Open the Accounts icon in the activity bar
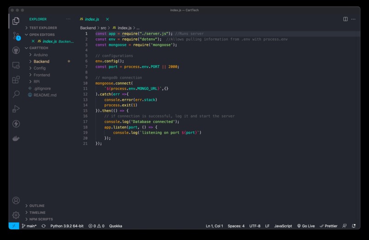This screenshot has width=369, height=240. pos(16,201)
